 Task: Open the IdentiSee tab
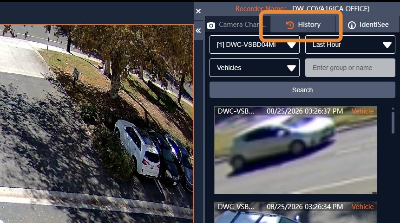pyautogui.click(x=368, y=25)
